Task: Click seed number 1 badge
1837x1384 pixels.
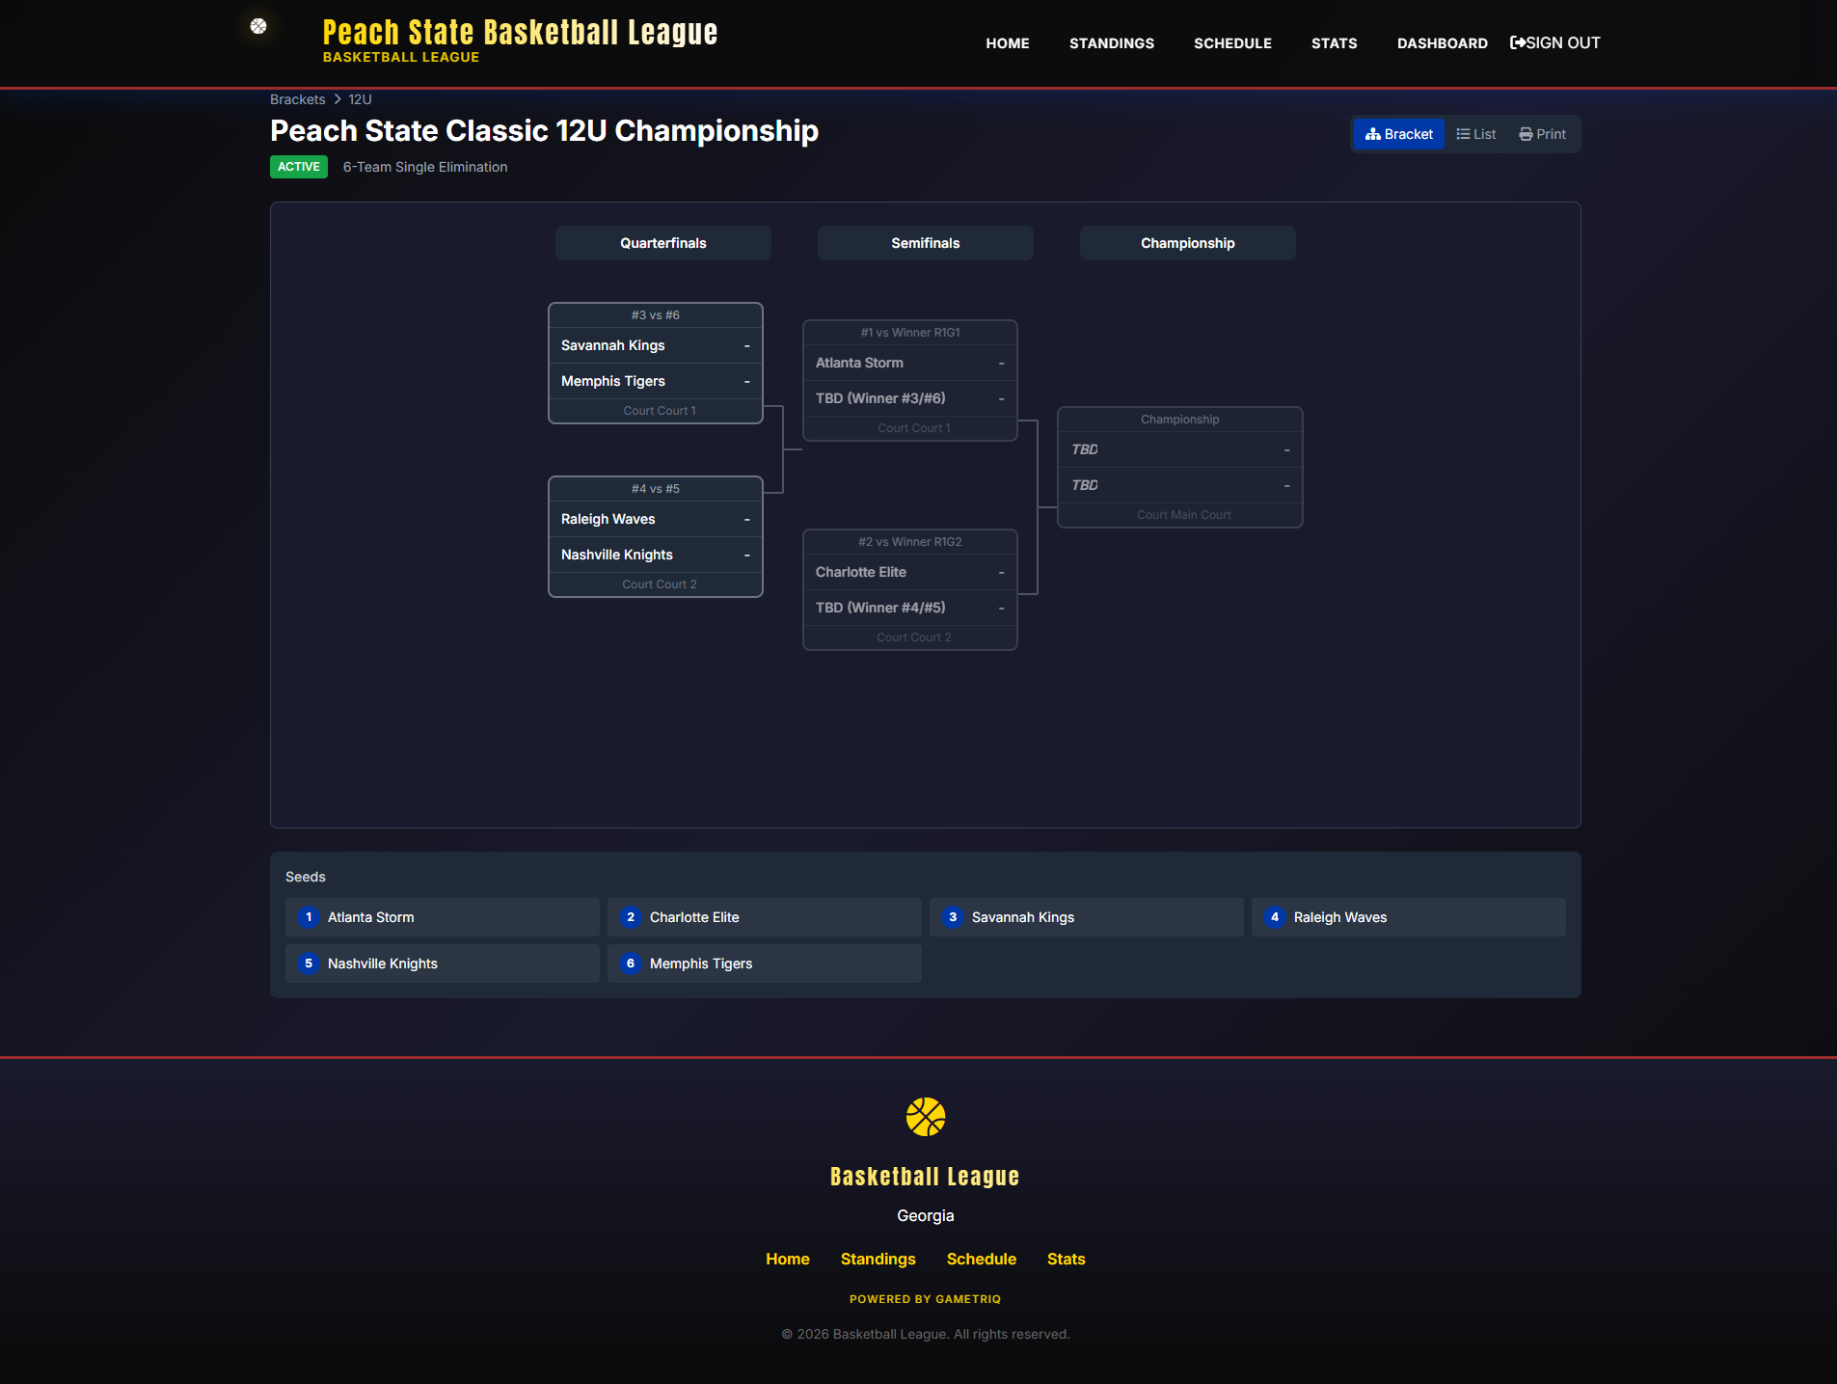Action: click(x=309, y=917)
